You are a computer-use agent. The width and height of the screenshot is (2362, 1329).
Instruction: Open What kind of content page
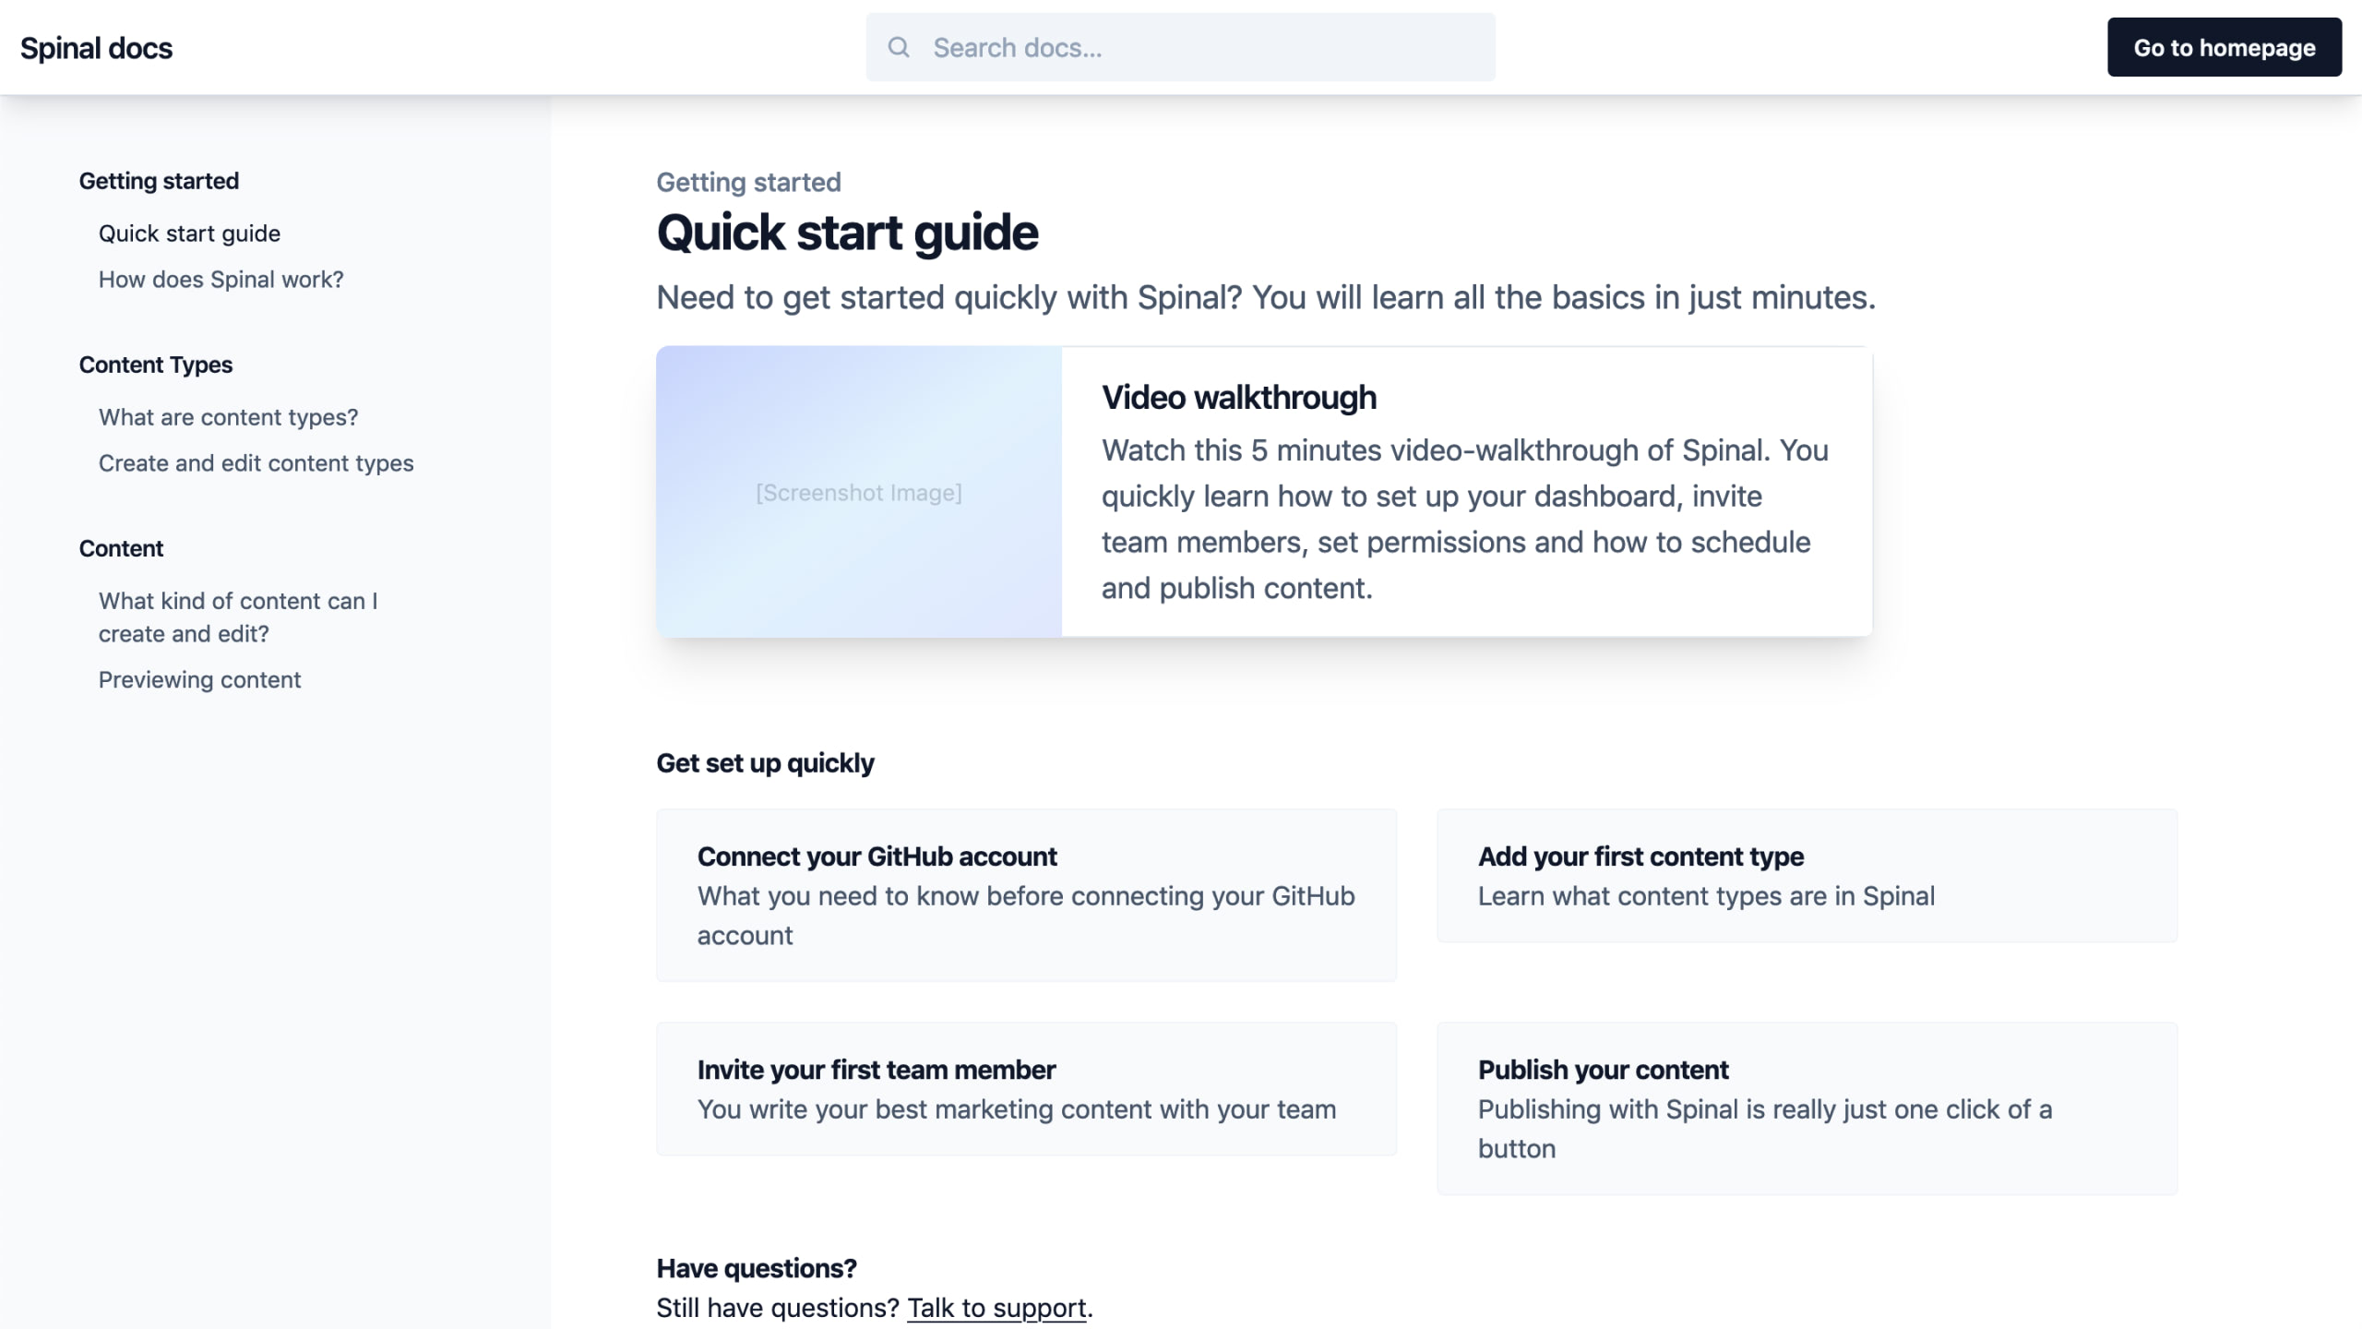click(237, 617)
